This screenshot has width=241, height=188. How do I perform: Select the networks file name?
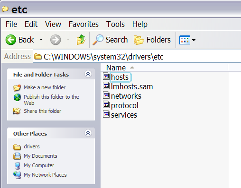[126, 96]
